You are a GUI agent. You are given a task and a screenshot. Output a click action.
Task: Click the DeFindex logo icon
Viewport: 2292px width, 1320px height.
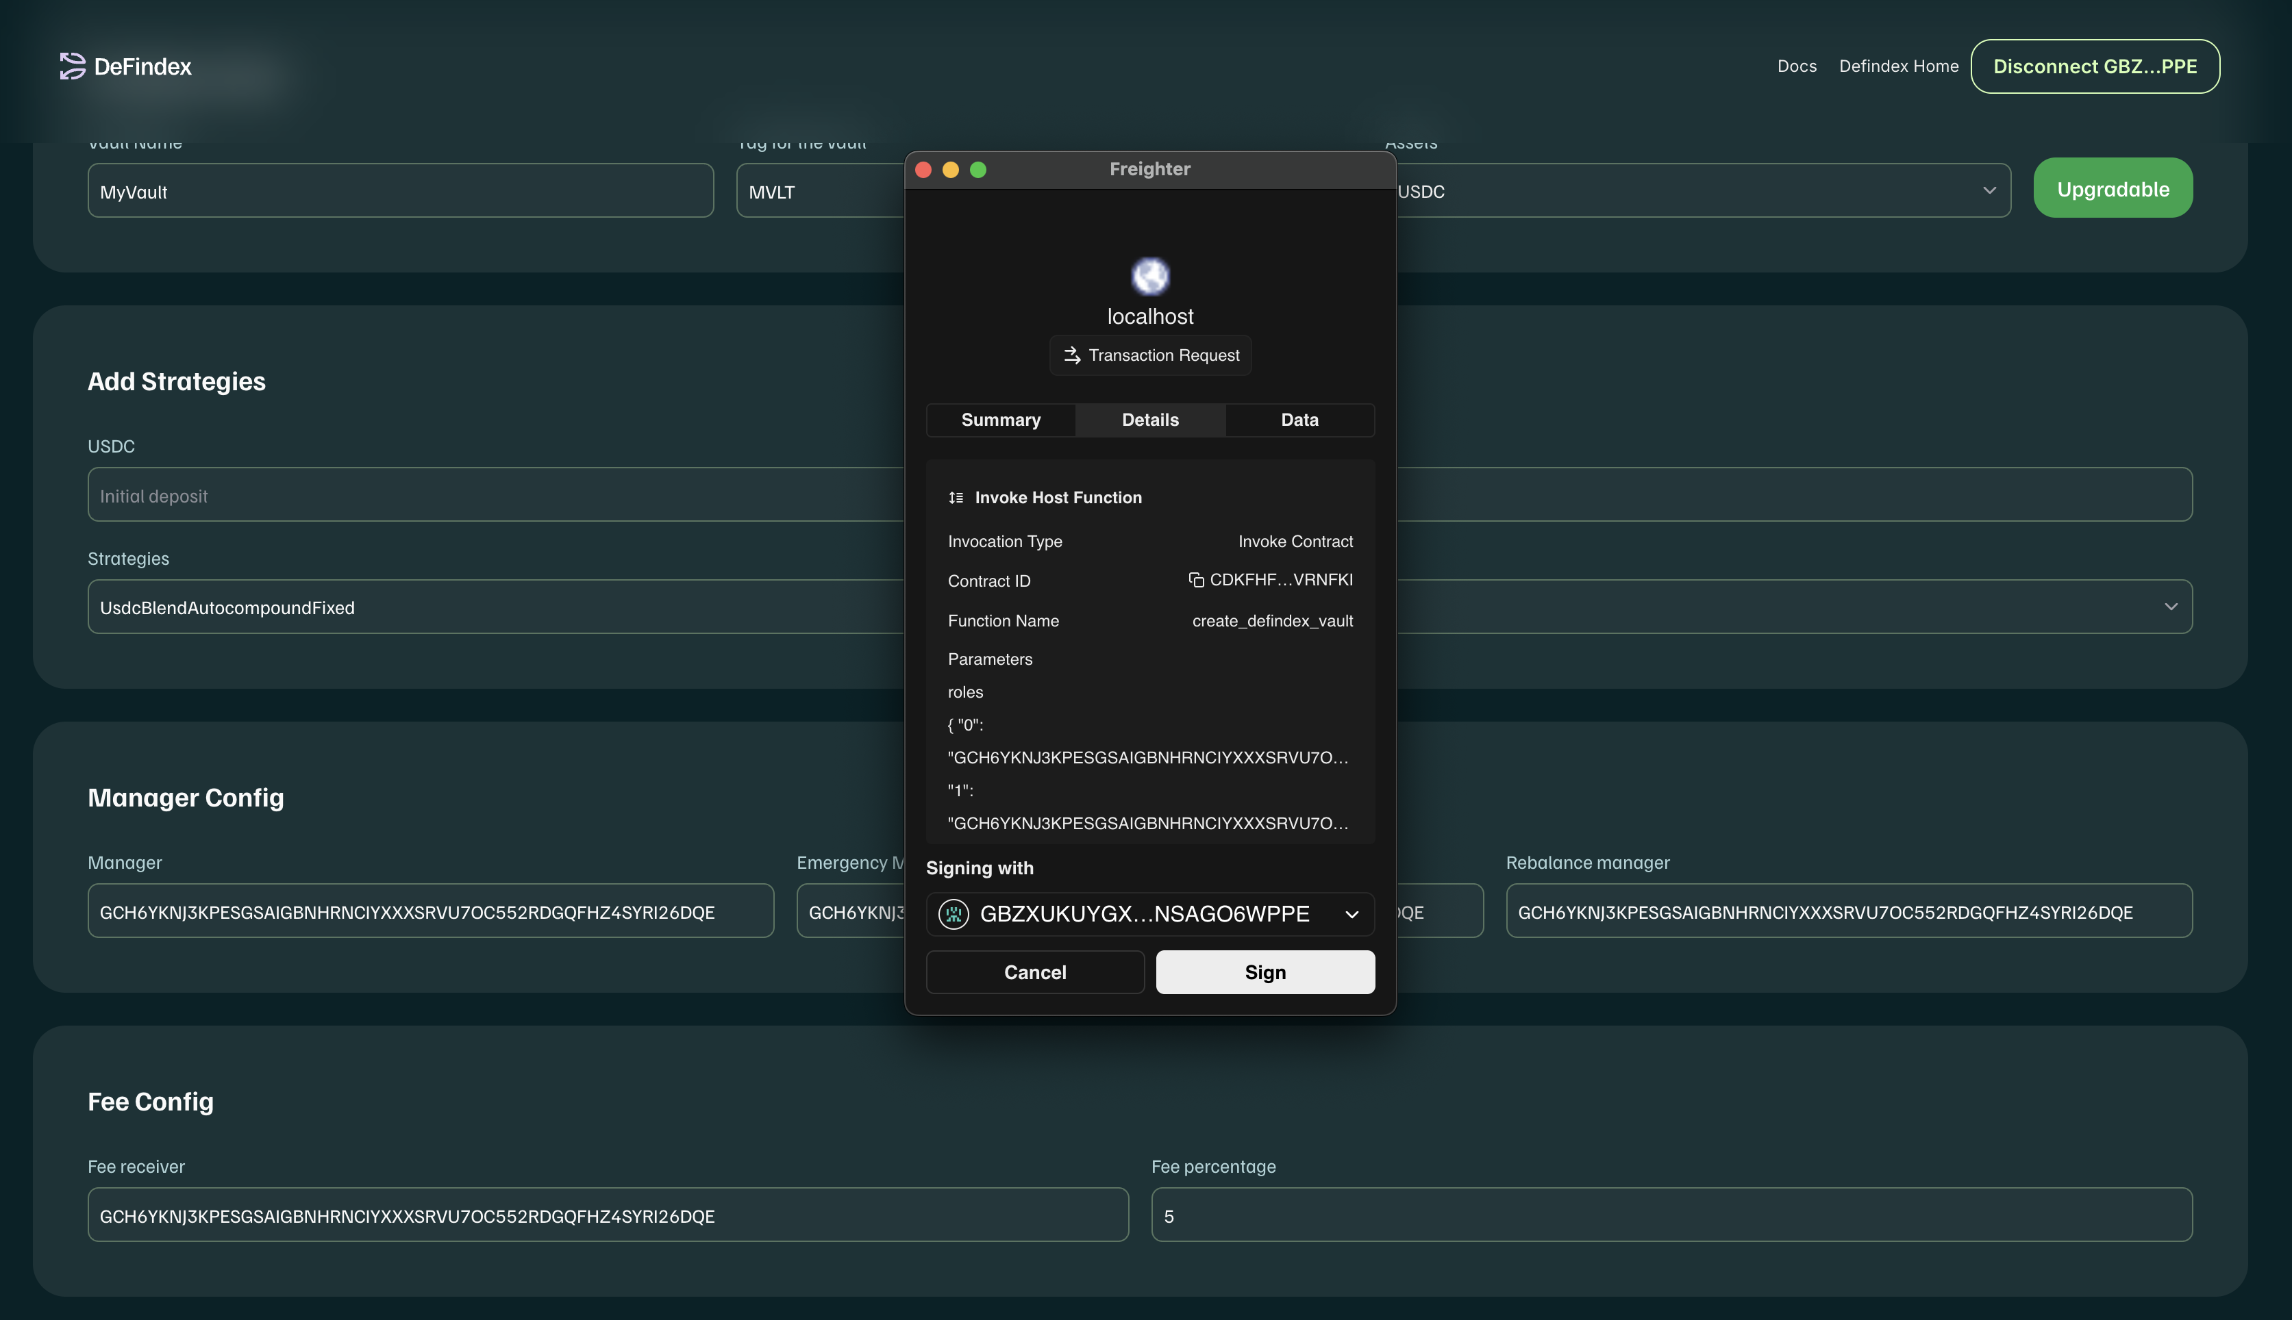click(x=73, y=66)
